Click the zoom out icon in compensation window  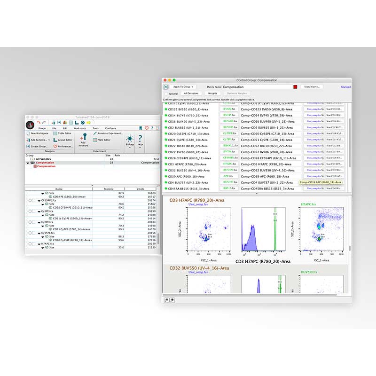click(167, 300)
